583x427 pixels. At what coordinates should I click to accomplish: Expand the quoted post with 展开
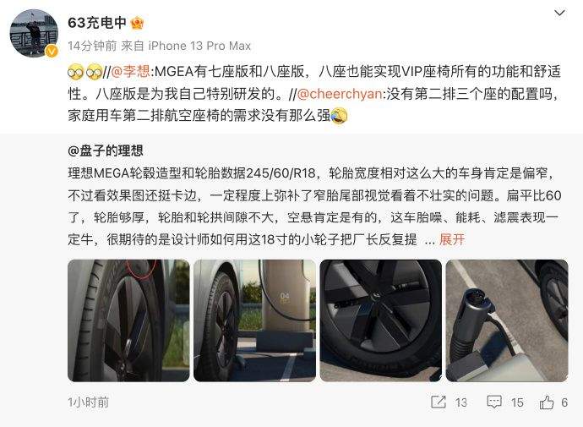(x=452, y=239)
